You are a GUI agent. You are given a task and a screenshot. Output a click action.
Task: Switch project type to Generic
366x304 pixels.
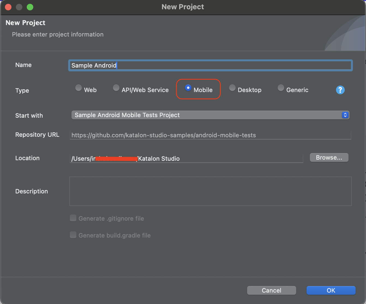(x=281, y=88)
